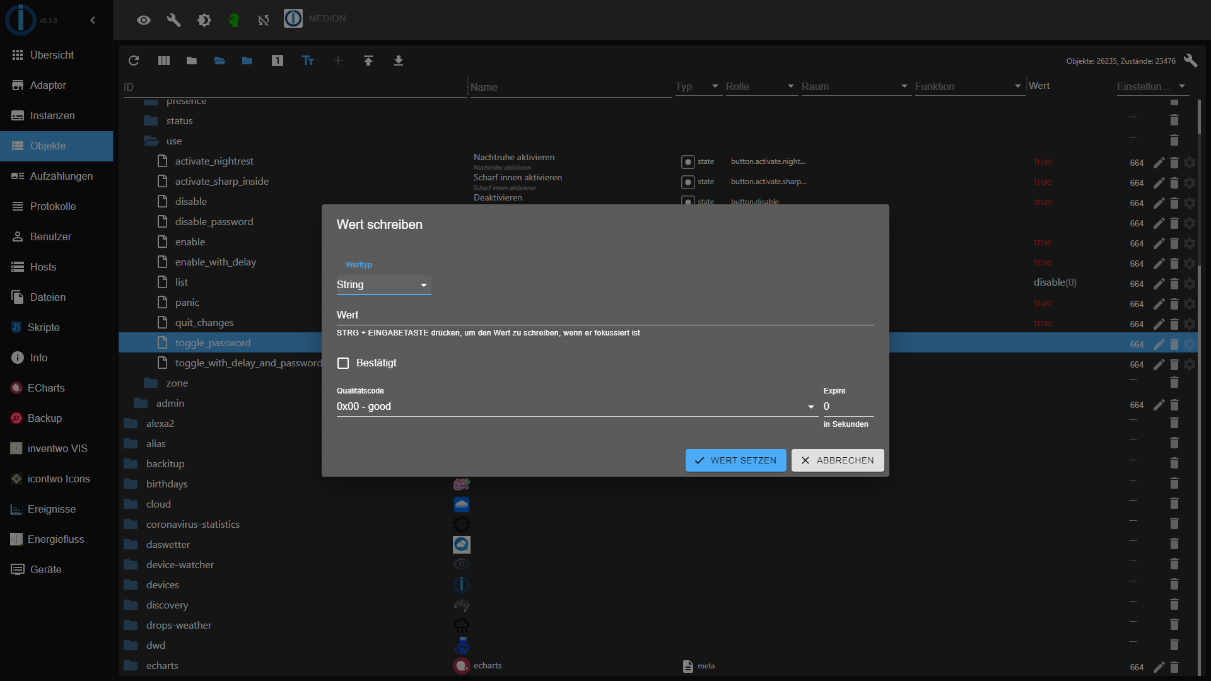Image resolution: width=1211 pixels, height=681 pixels.
Task: Open Protokolle in the sidebar
Action: (56, 206)
